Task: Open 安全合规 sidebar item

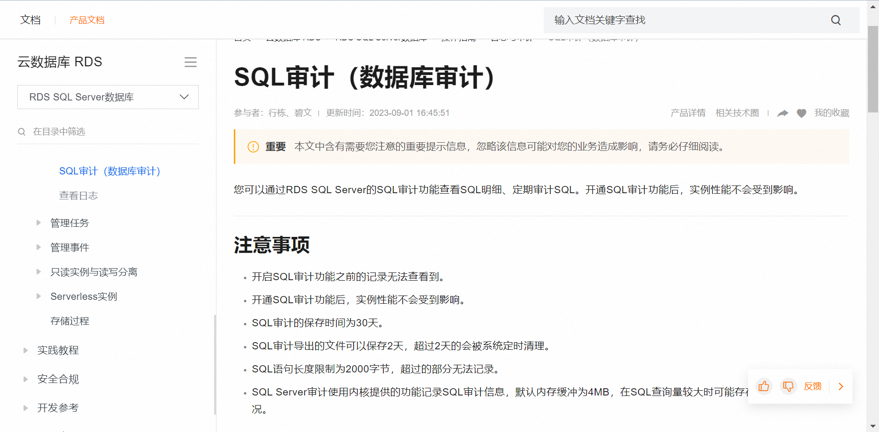Action: click(x=58, y=379)
